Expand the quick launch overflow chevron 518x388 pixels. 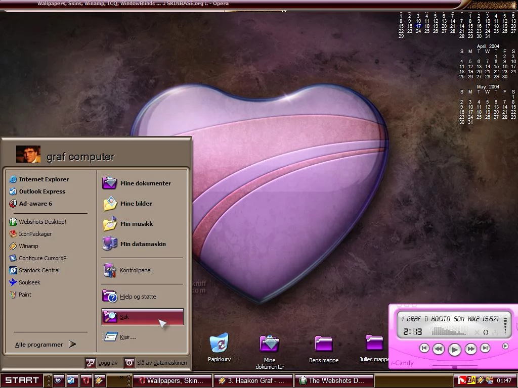click(x=122, y=377)
